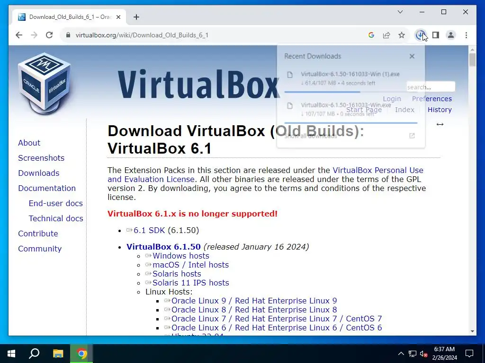The width and height of the screenshot is (485, 363).
Task: Click the share page icon
Action: (386, 35)
